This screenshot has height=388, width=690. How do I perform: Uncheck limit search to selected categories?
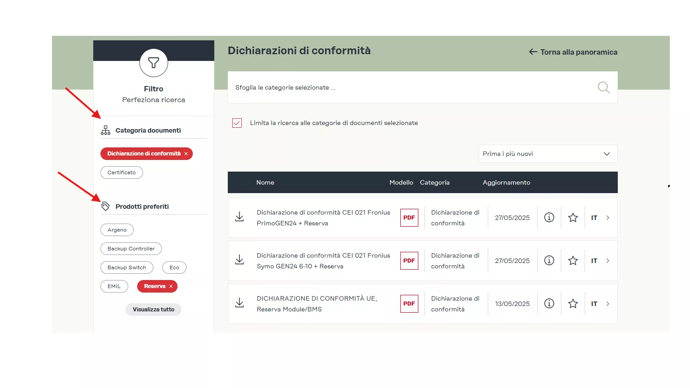click(x=237, y=123)
